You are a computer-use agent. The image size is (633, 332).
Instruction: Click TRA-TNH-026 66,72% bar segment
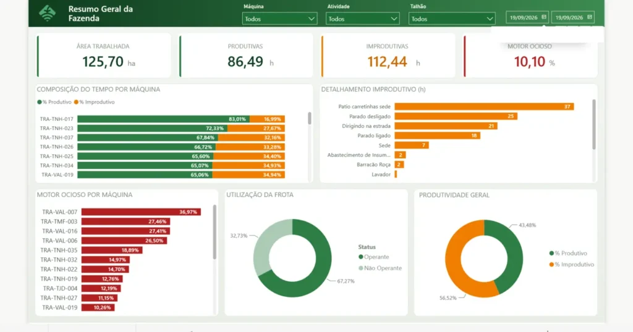[147, 147]
